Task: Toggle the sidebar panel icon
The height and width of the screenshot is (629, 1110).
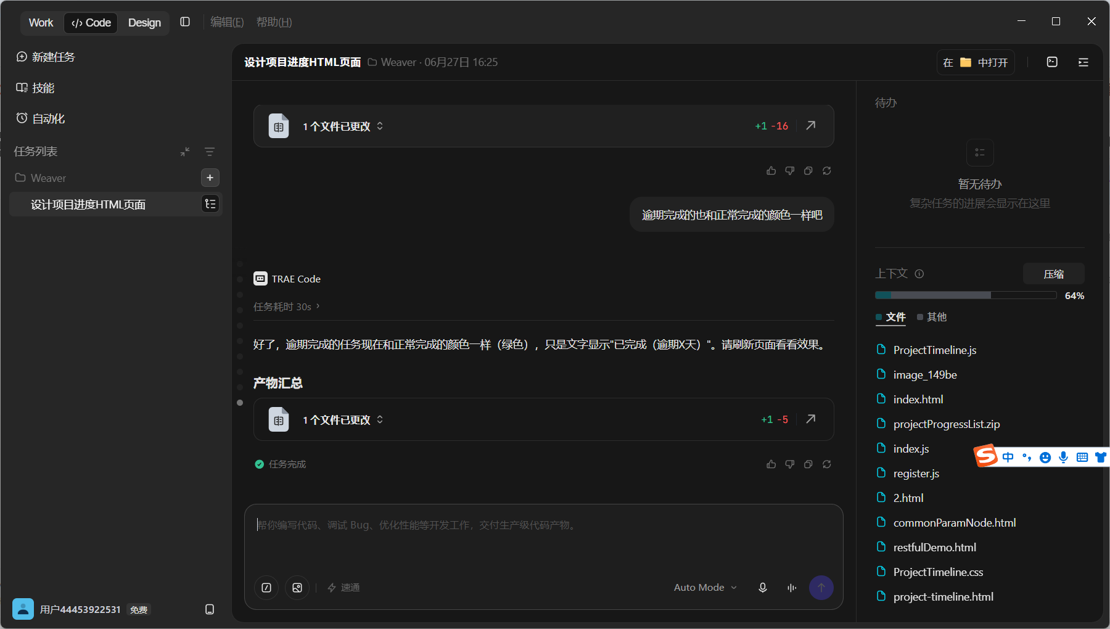Action: 185,22
